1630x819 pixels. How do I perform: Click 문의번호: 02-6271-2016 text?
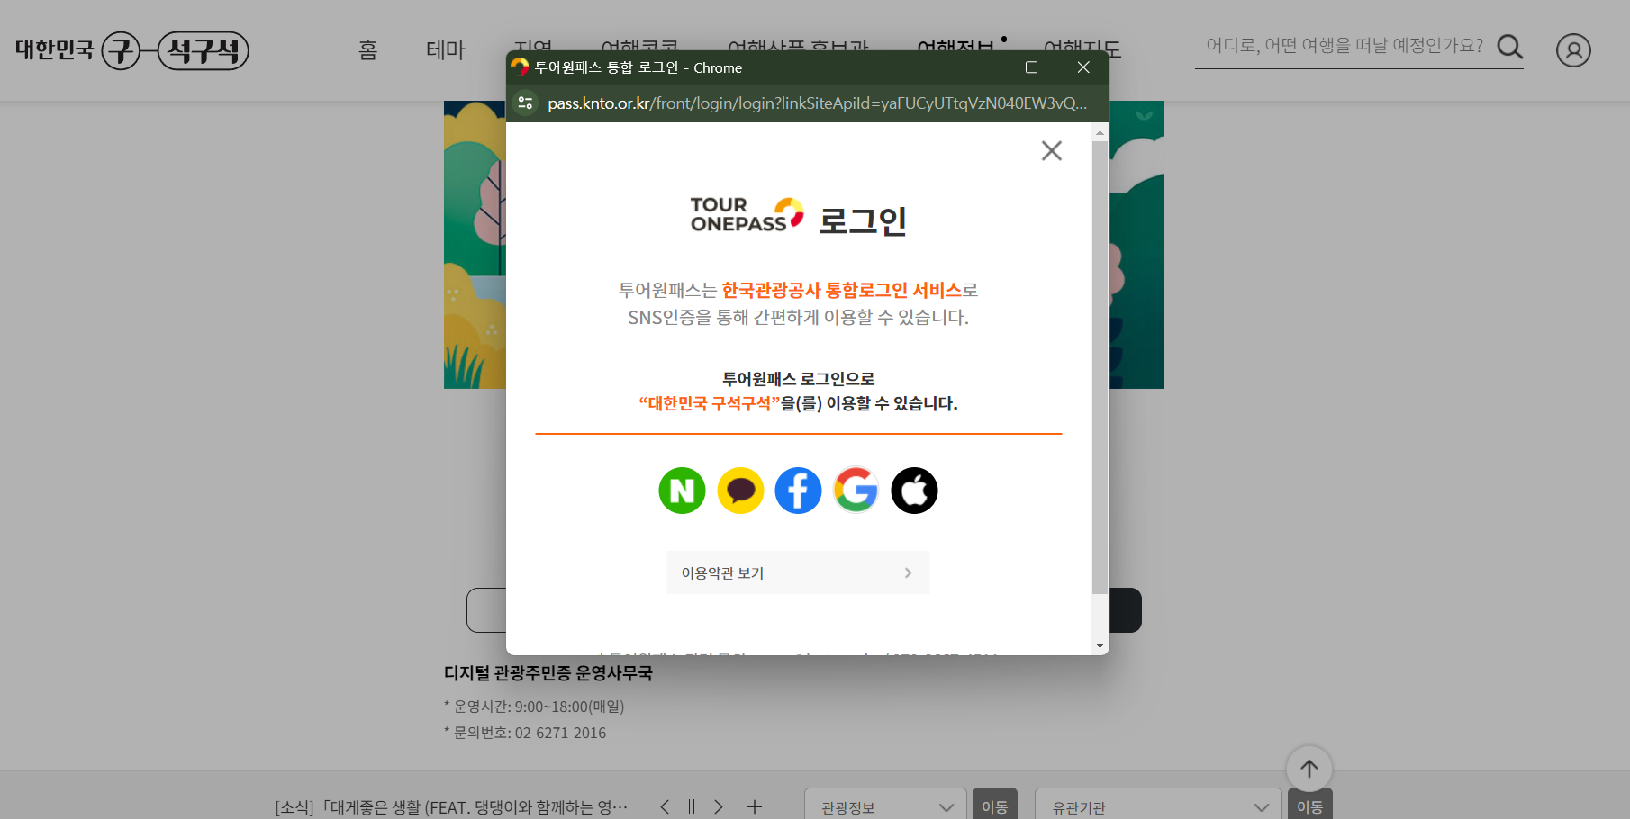tap(525, 733)
